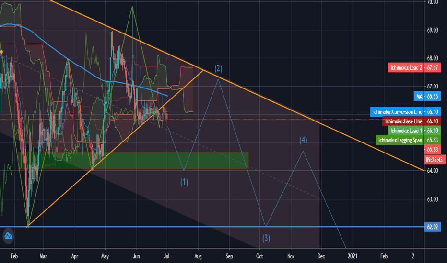This screenshot has width=447, height=263.
Task: Select the blue horizontal line at 62.02
Action: tap(212, 227)
